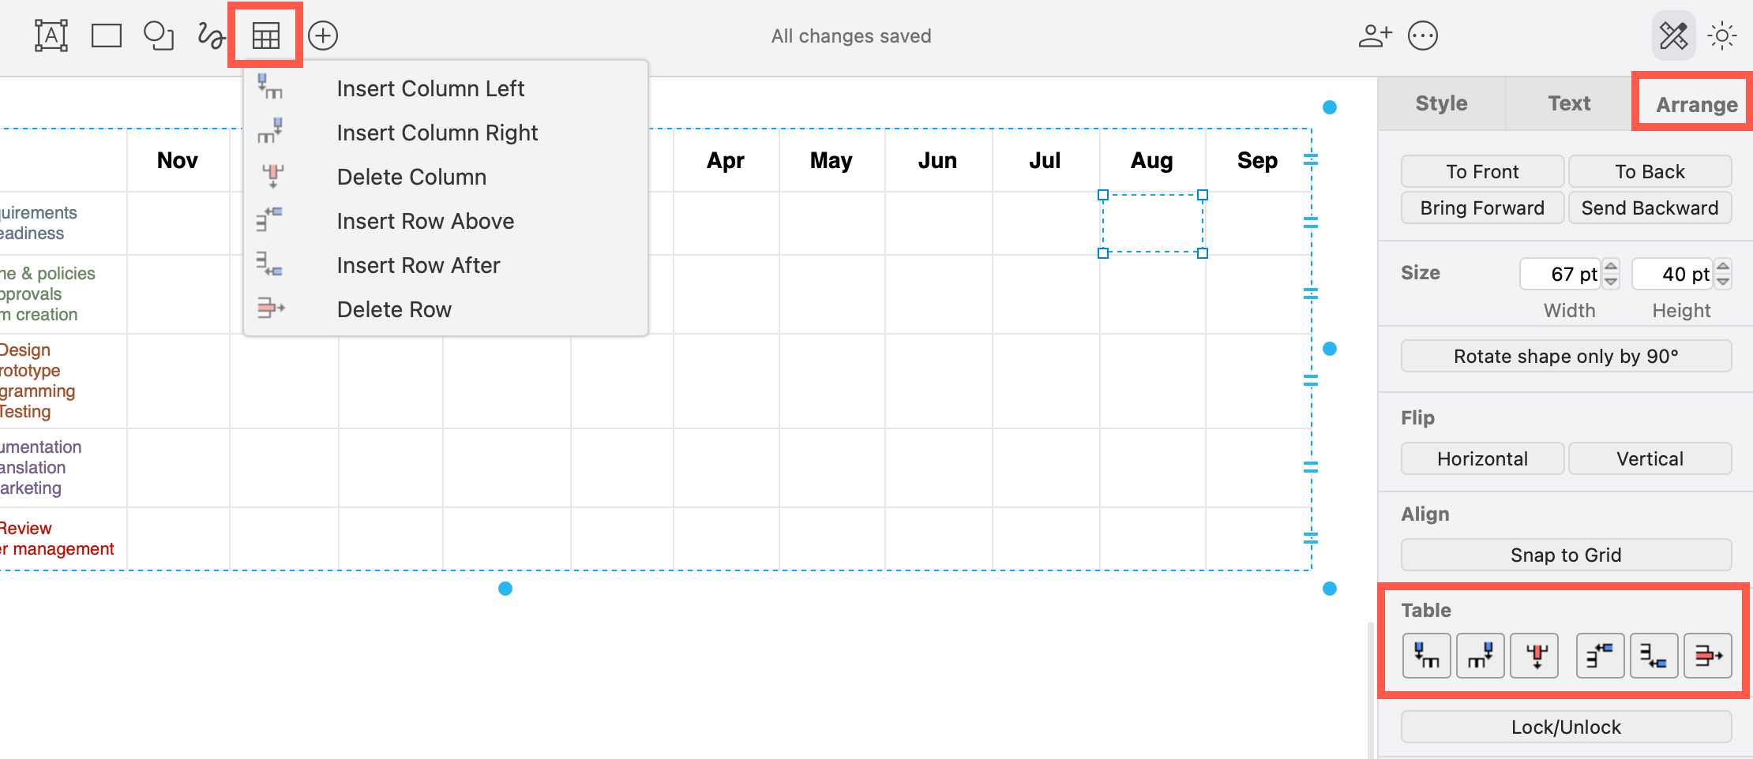The image size is (1753, 759).
Task: Select the Ellipse shape tool
Action: (x=158, y=35)
